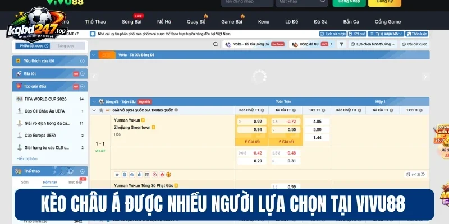Click info icon beside Tài Xỉu TT
449x224 pixels.
click(294, 110)
